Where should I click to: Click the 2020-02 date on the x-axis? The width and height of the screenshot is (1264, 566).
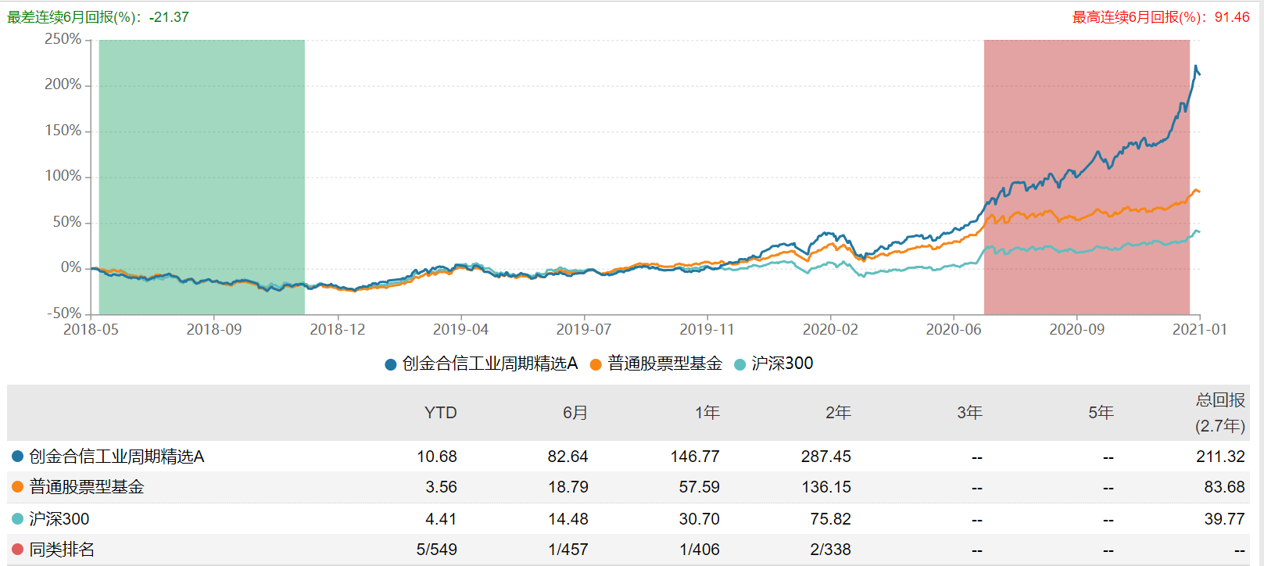830,329
